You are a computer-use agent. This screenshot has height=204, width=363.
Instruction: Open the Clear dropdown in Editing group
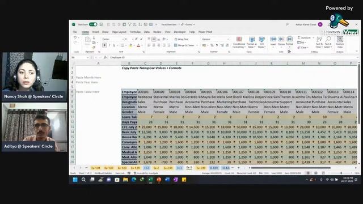tap(303, 48)
